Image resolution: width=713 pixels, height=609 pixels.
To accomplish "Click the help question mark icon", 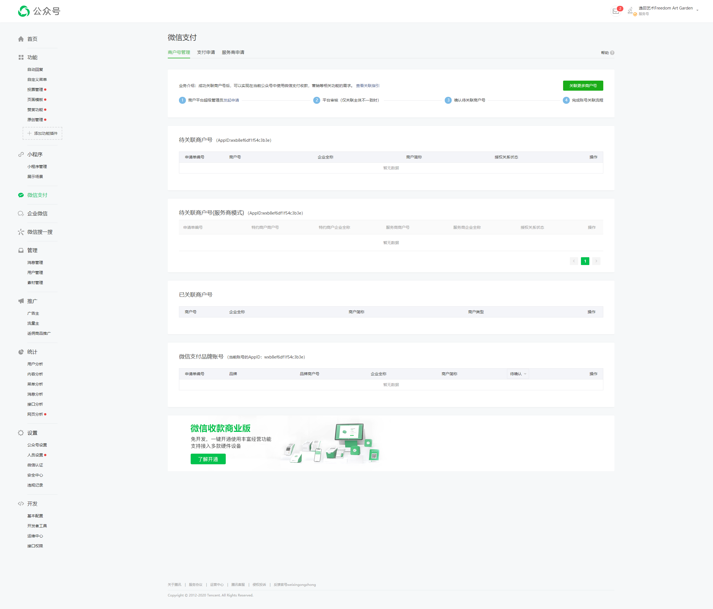I will point(612,53).
